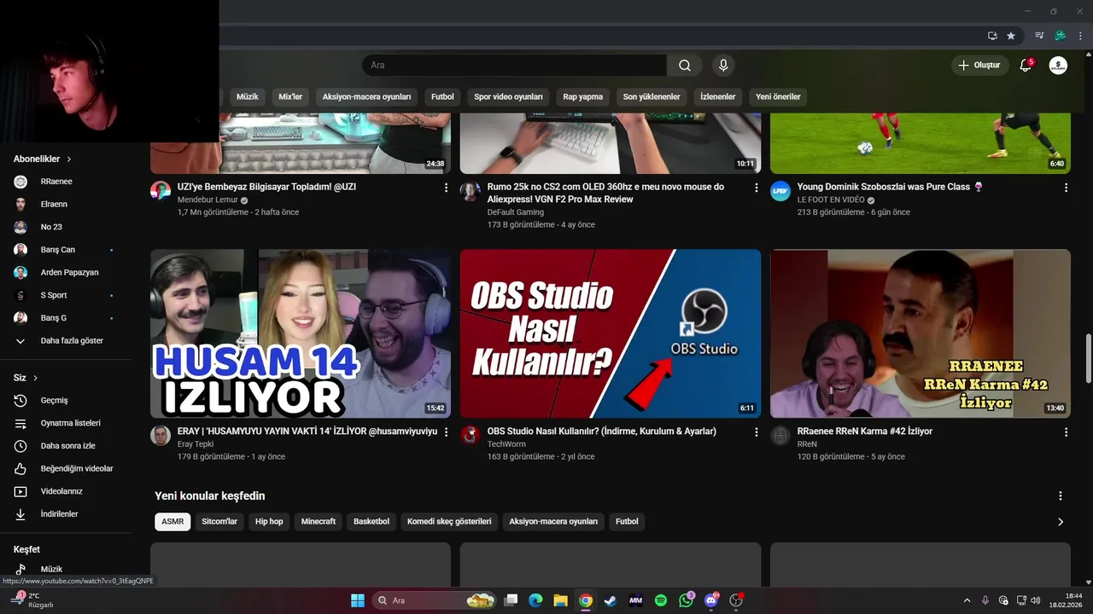Select the Müzik filter chip
This screenshot has width=1093, height=614.
click(x=247, y=96)
